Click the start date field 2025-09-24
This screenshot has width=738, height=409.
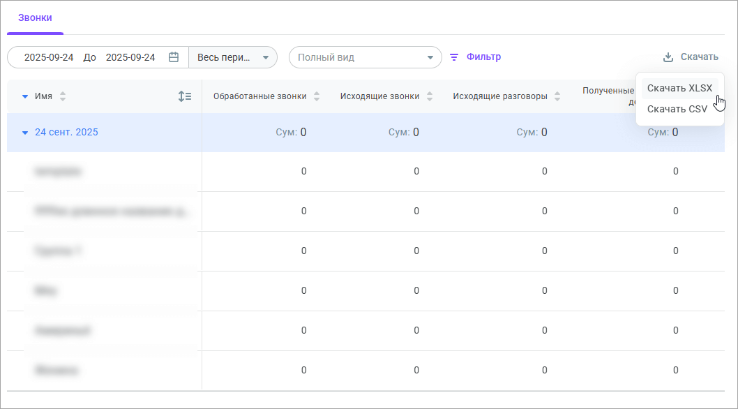49,57
